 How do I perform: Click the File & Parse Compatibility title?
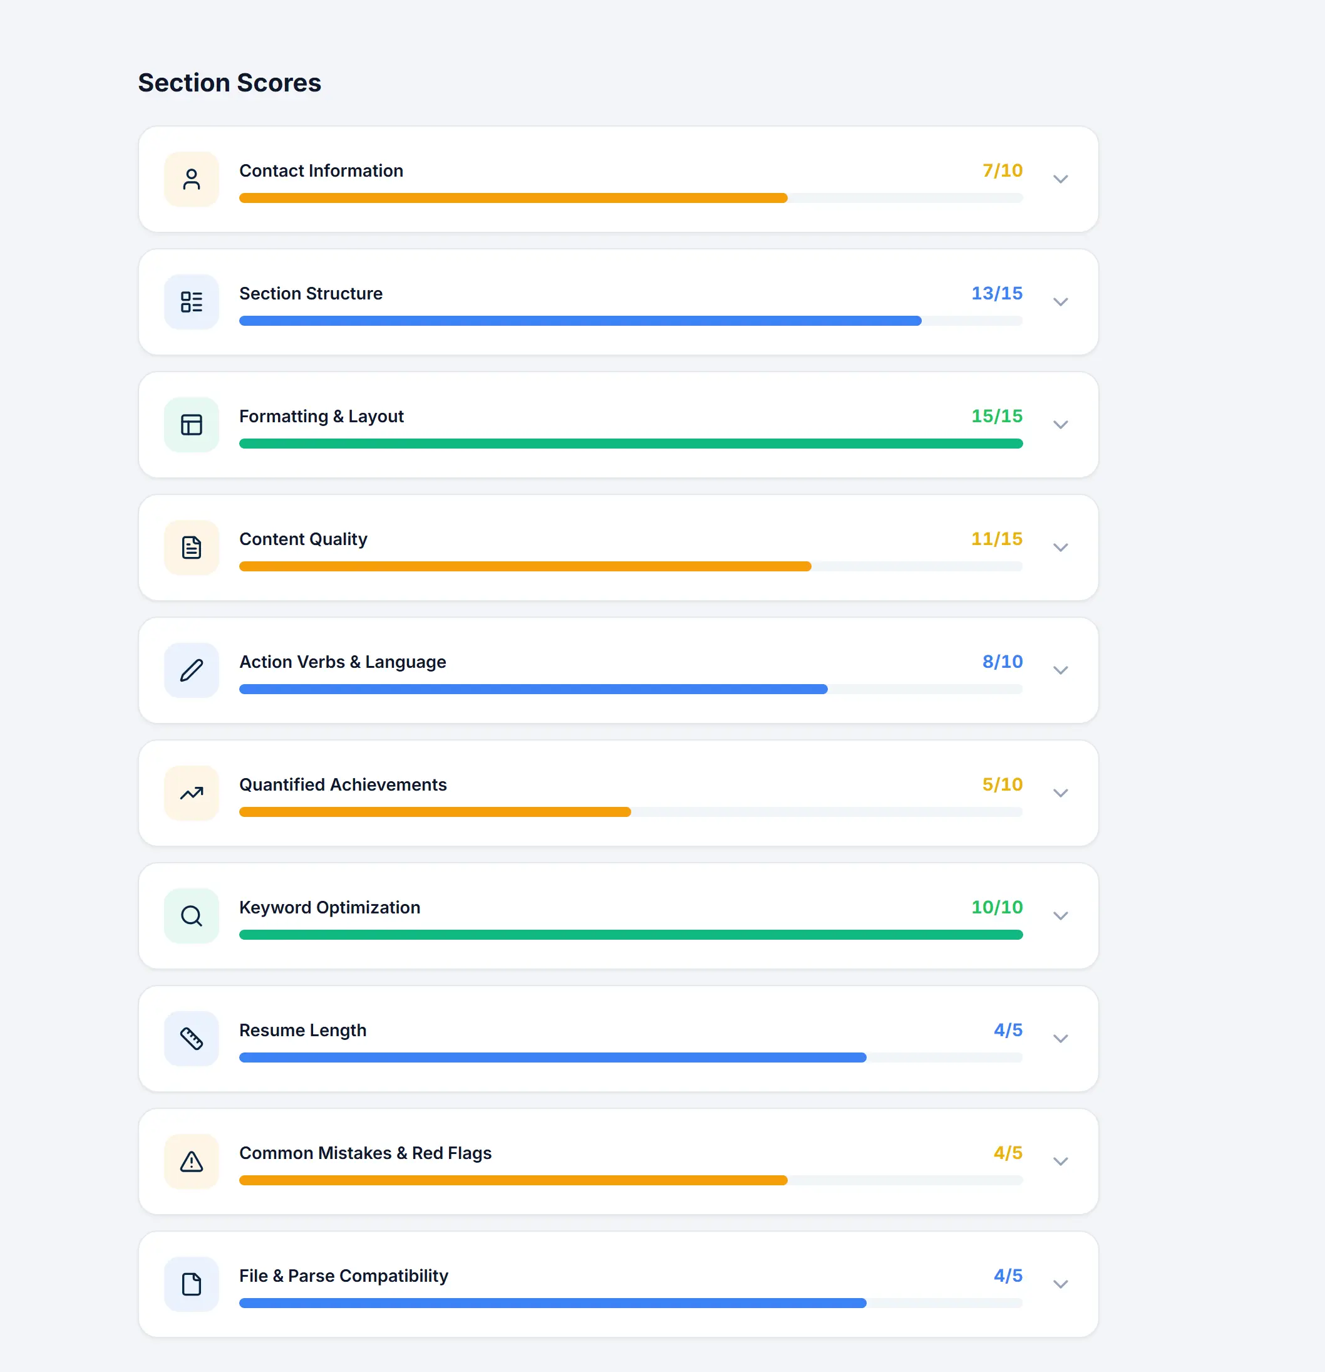coord(344,1276)
